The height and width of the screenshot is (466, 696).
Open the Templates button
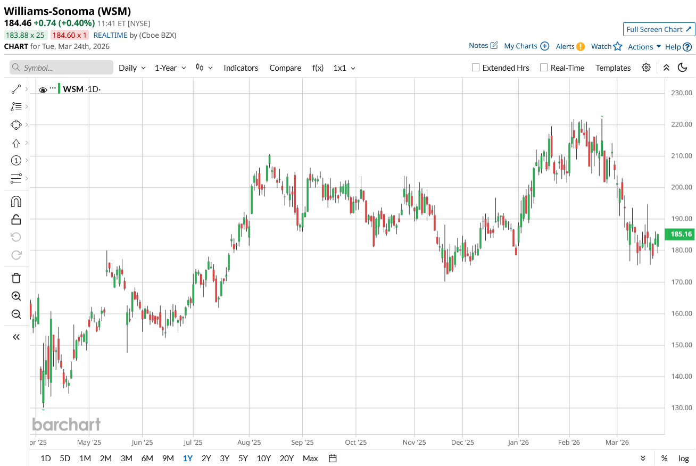(x=613, y=68)
